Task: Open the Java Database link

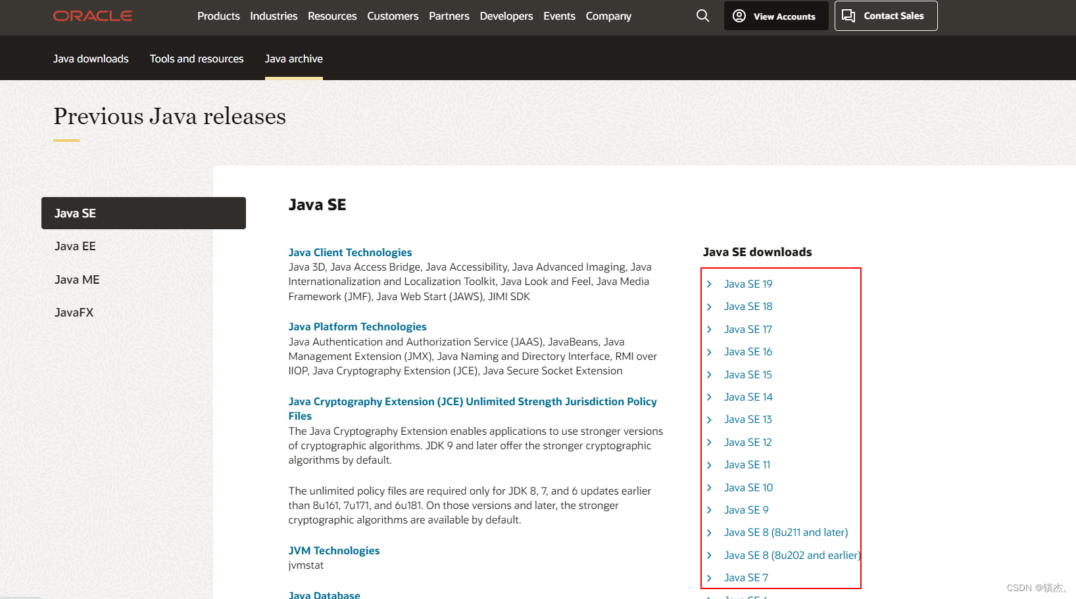Action: pyautogui.click(x=324, y=595)
